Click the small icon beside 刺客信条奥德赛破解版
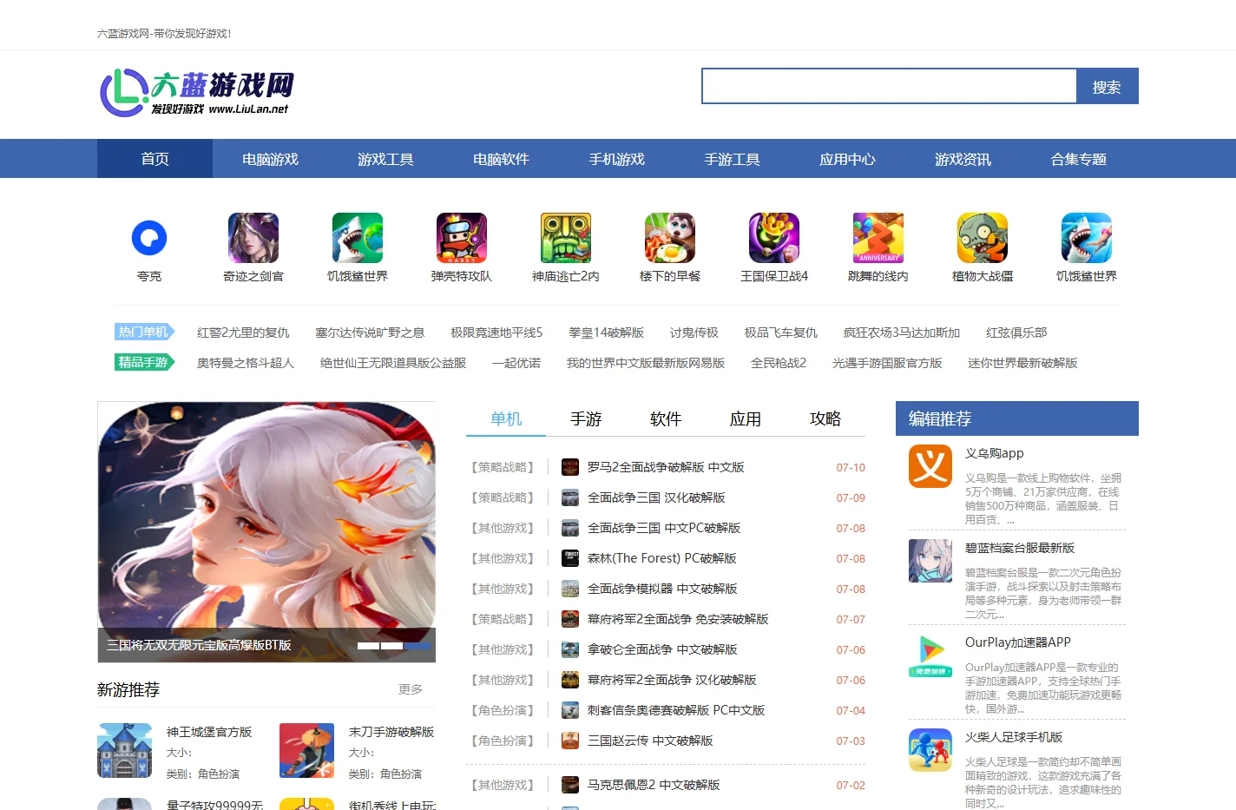 tap(570, 710)
